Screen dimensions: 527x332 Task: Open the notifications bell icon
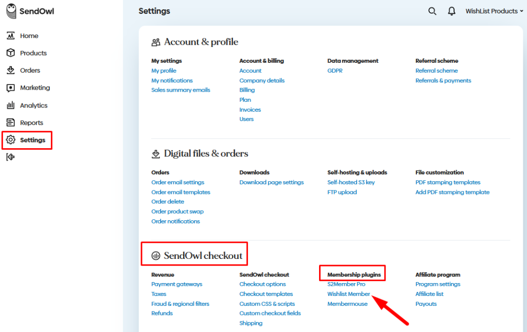tap(452, 11)
